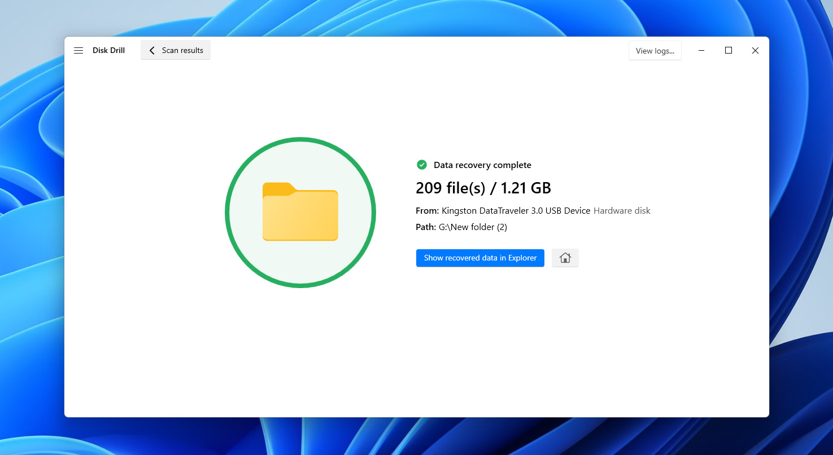
Task: Click the 'Data recovery complete' message
Action: 482,165
